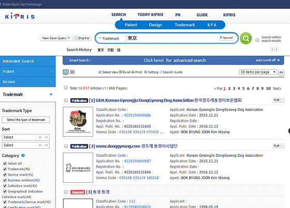Viewport: 290px width, 208px height.
Task: Switch to list view icon
Action: pyautogui.click(x=66, y=72)
